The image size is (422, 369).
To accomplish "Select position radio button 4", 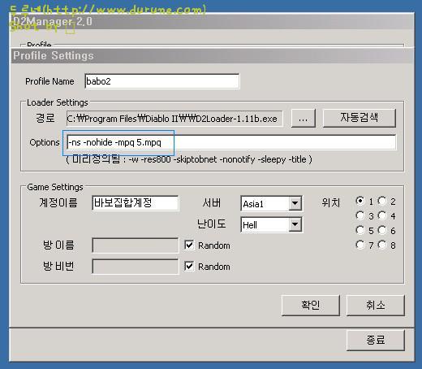I will [382, 215].
